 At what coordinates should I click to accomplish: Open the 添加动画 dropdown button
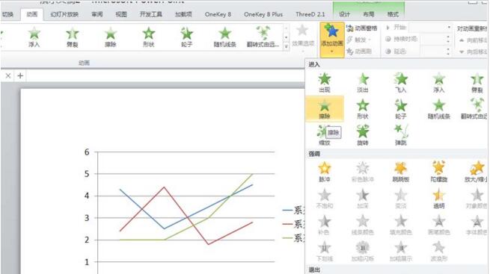[332, 40]
